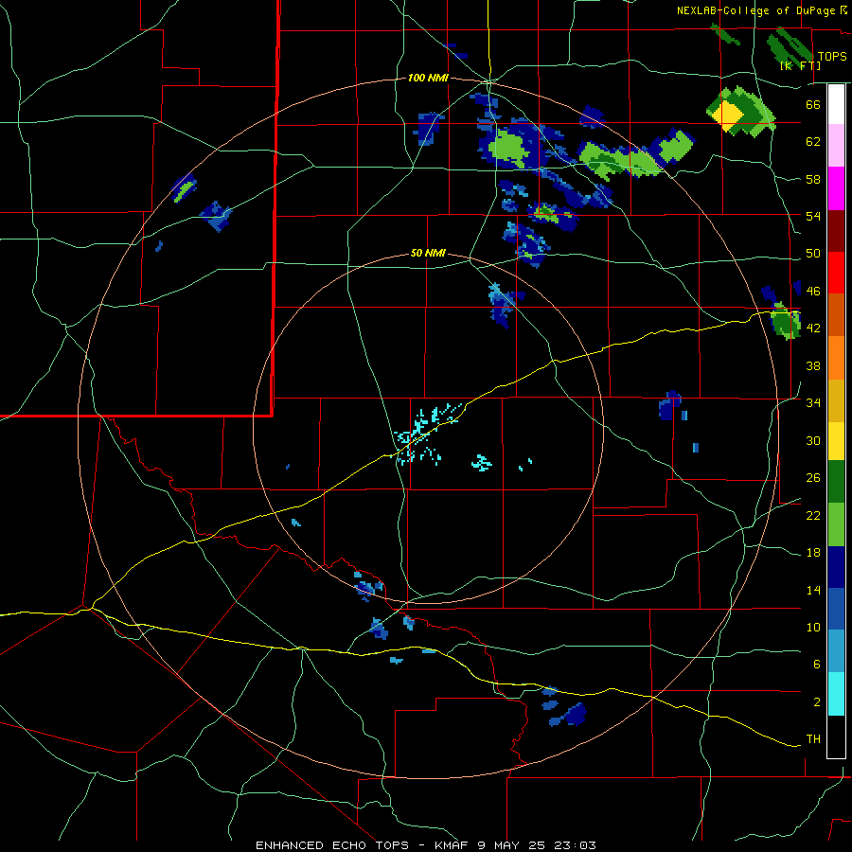Click the light pink legend swatch
852x852 pixels.
[x=836, y=145]
